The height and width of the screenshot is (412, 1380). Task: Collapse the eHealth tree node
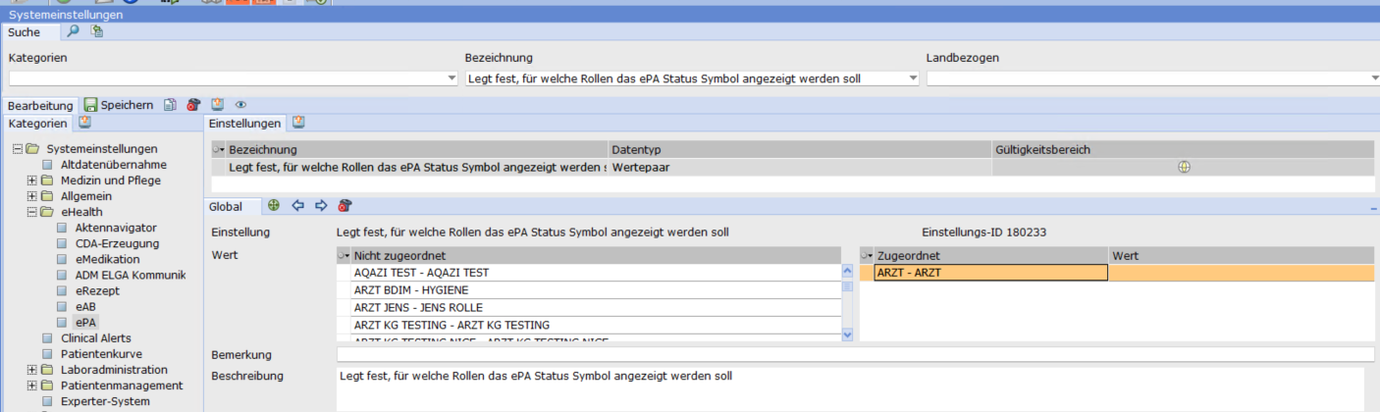31,212
